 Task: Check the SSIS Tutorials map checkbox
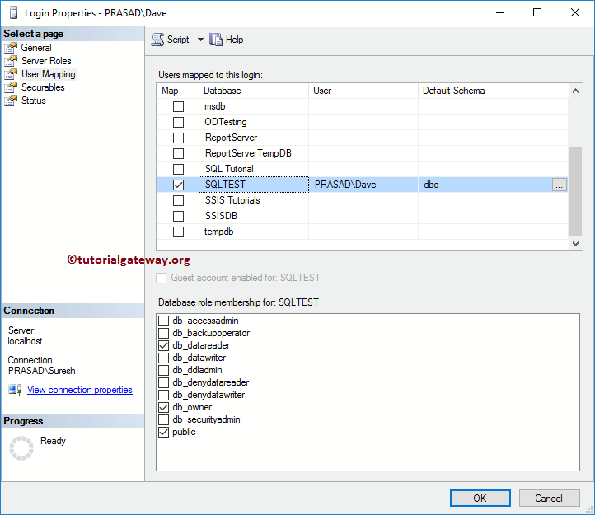(178, 200)
